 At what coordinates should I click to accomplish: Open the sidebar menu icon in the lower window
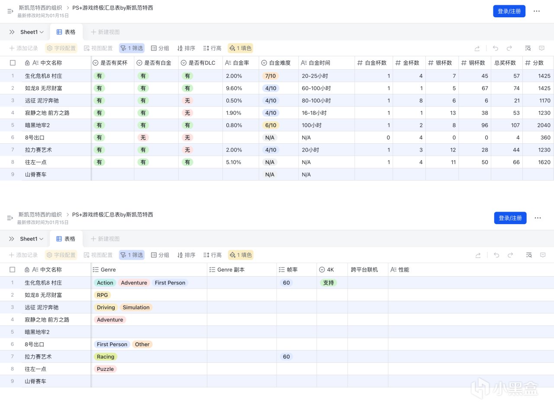[x=10, y=218]
